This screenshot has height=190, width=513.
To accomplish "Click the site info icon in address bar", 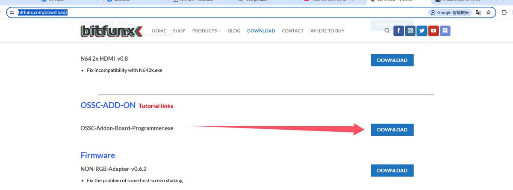I will pos(12,12).
